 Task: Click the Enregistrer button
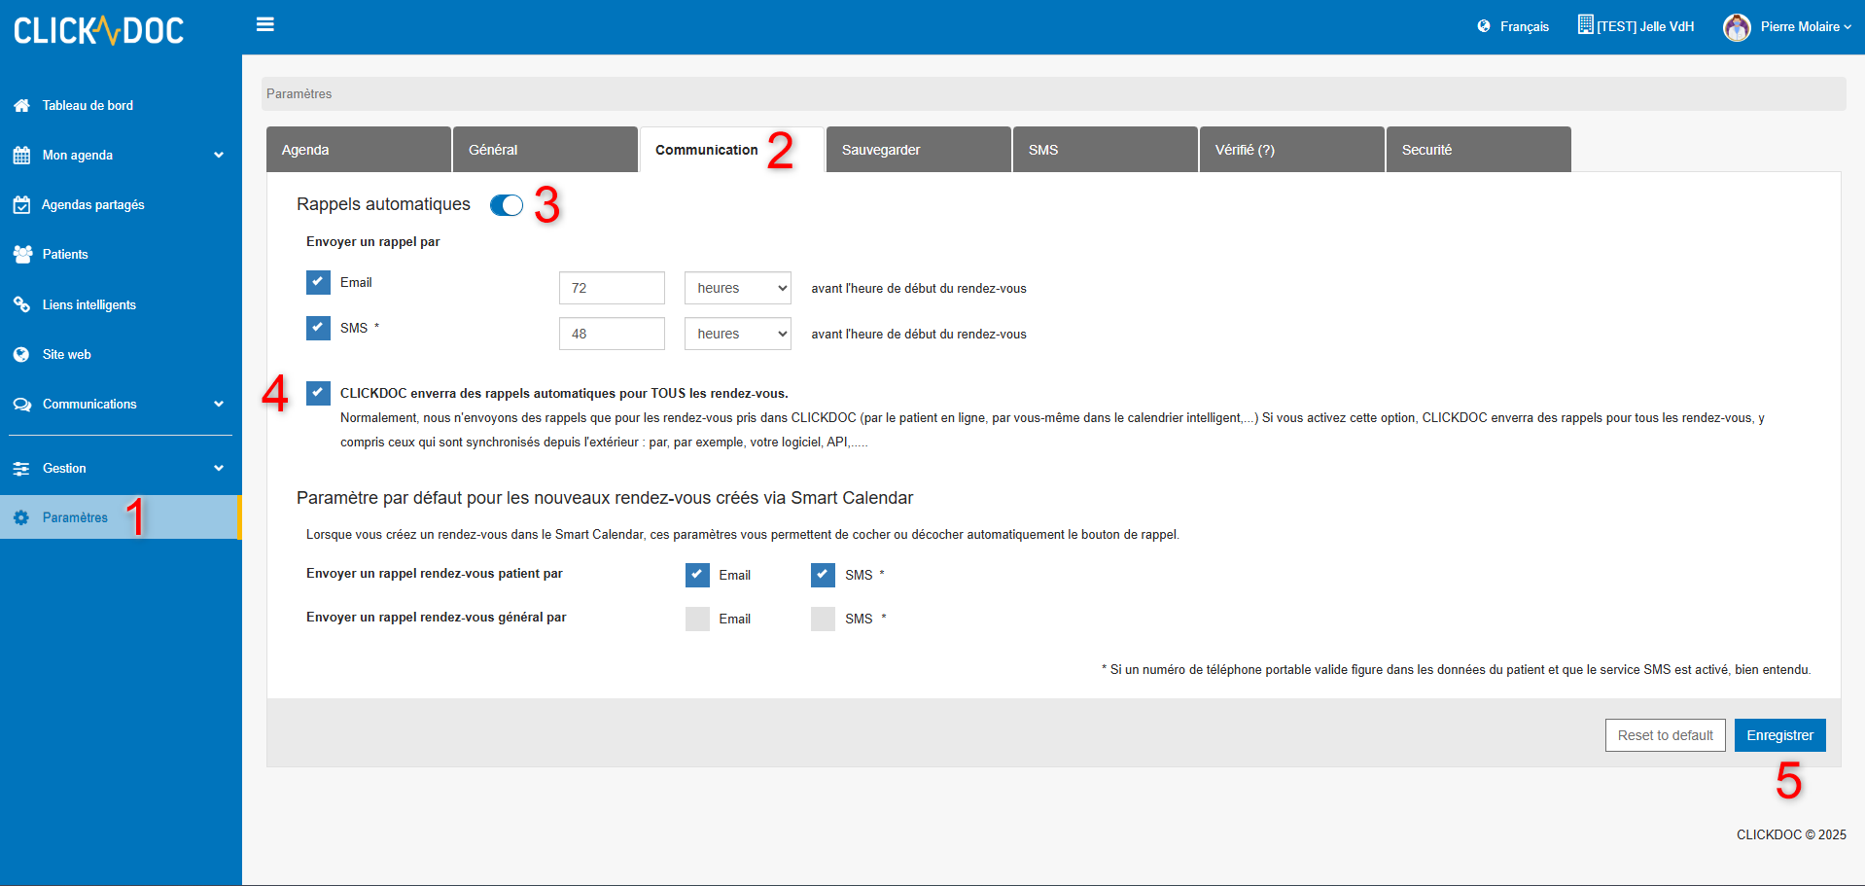tap(1779, 735)
